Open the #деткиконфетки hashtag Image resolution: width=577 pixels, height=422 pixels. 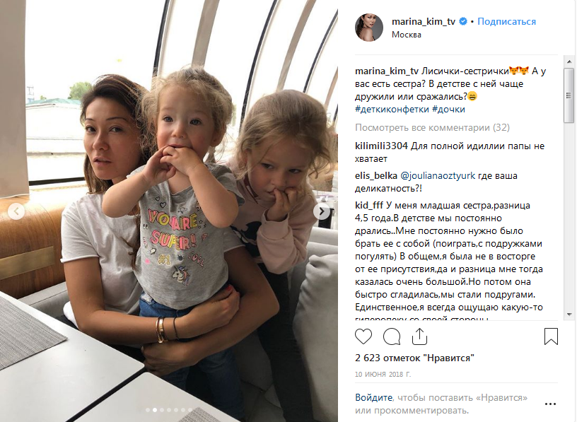click(x=392, y=110)
